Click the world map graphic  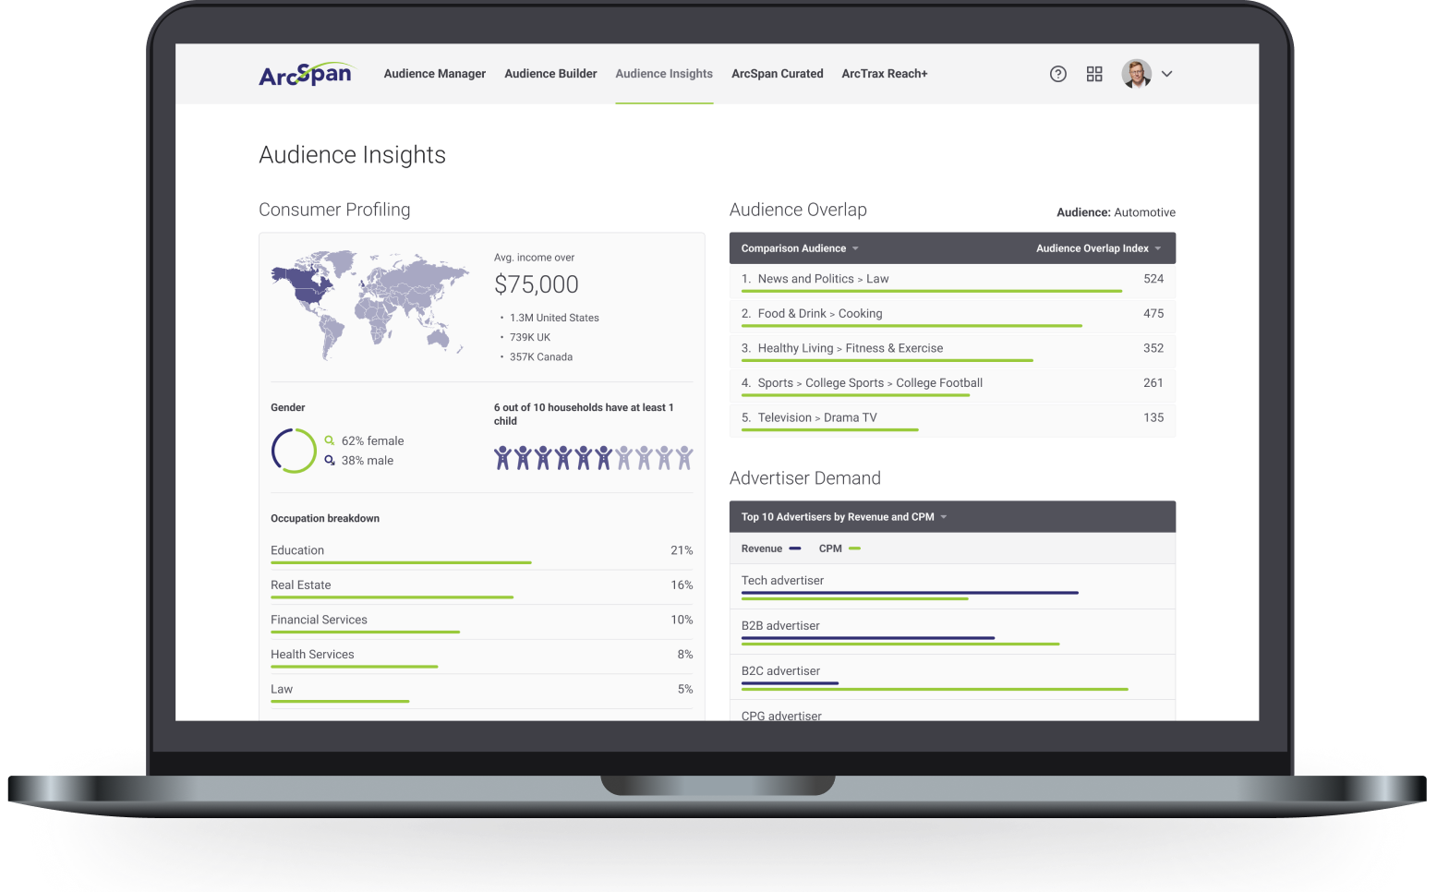pyautogui.click(x=369, y=305)
